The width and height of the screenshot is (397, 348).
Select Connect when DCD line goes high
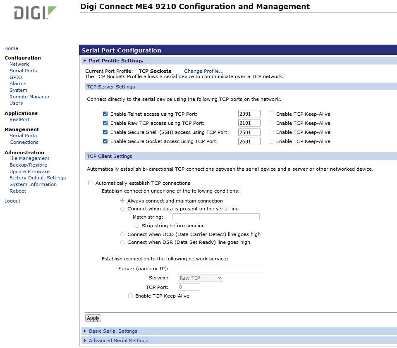122,234
